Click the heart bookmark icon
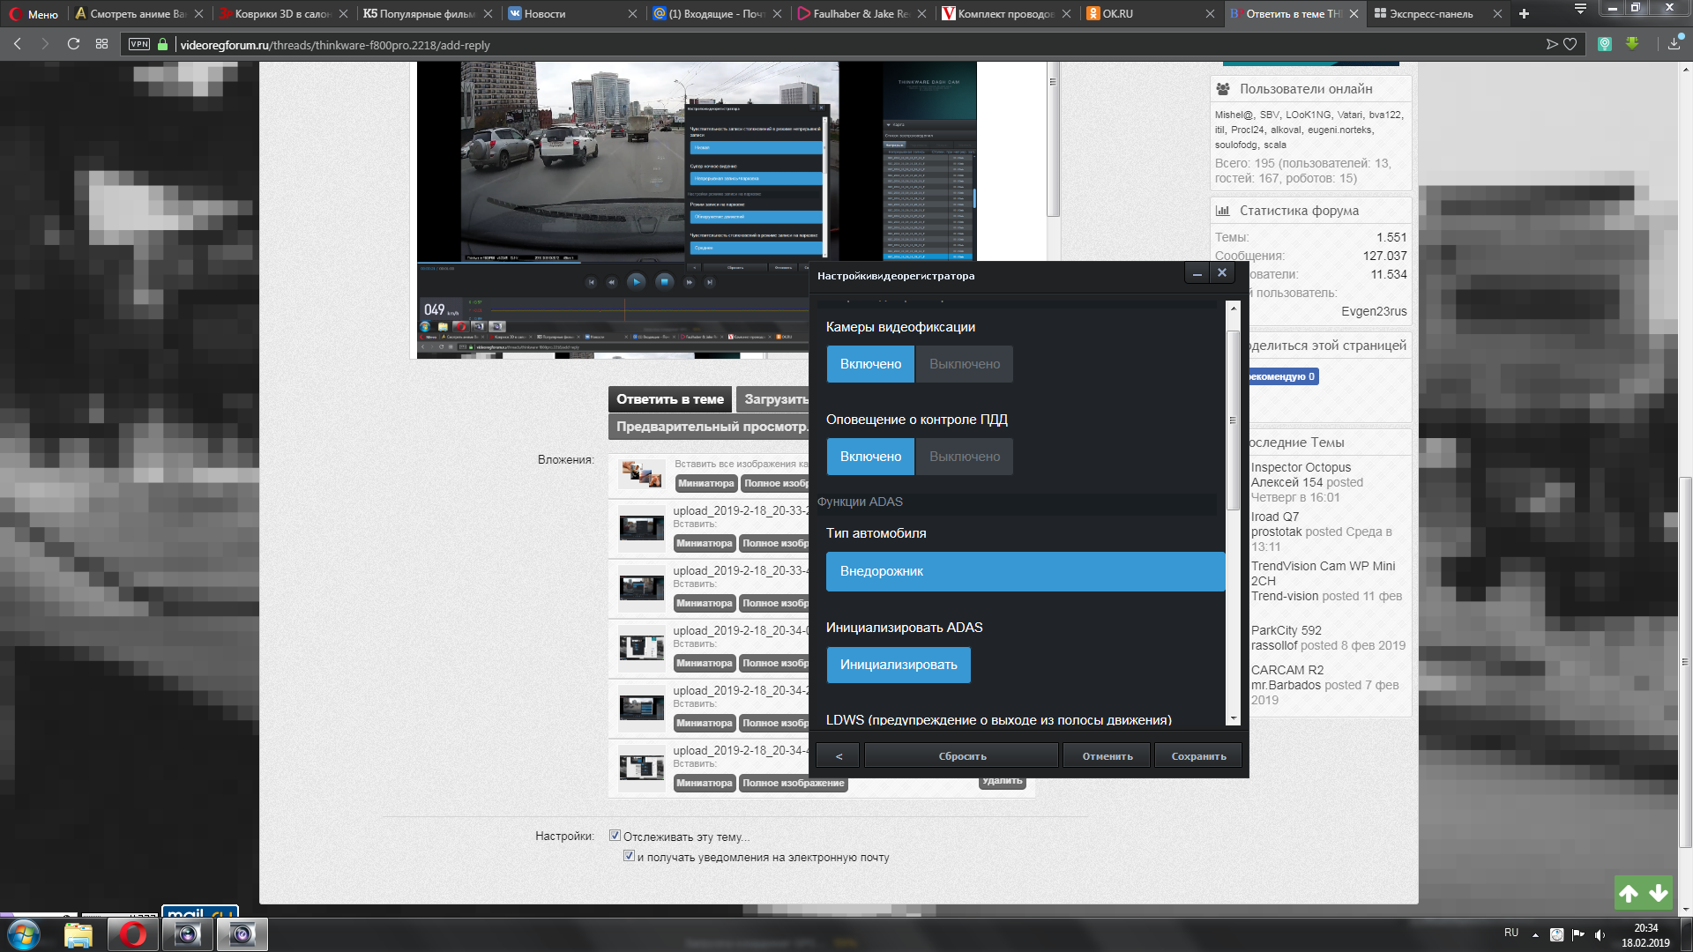Screen dimensions: 1693x952 click(x=1570, y=44)
